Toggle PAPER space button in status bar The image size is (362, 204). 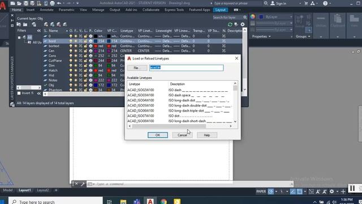click(x=261, y=192)
